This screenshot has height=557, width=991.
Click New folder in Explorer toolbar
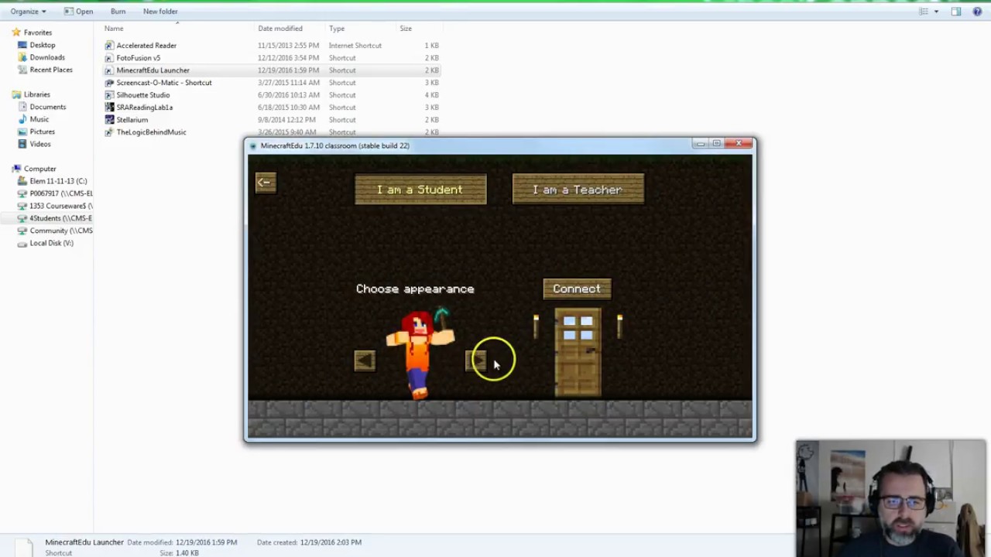tap(160, 12)
